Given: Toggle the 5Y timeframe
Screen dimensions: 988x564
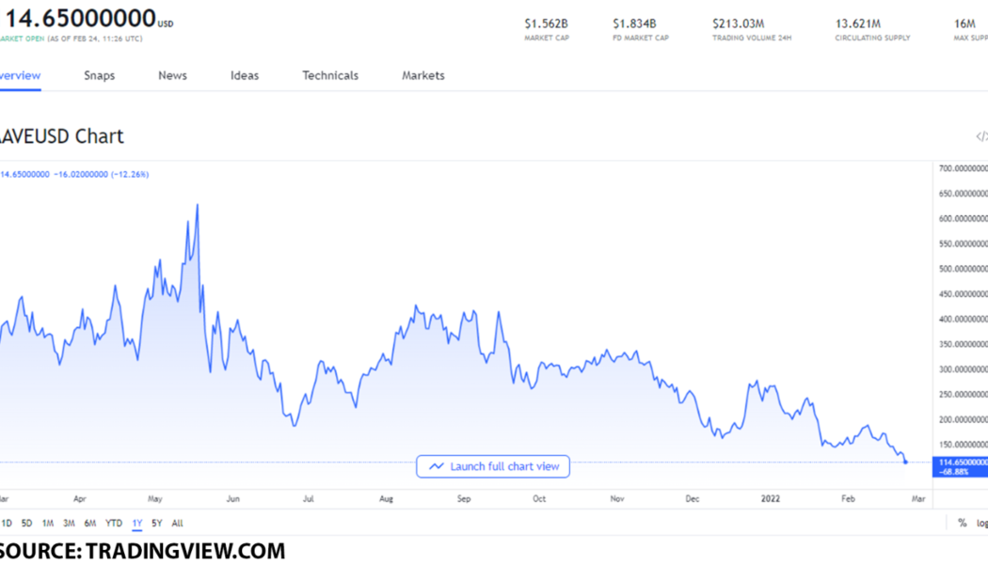Looking at the screenshot, I should coord(155,524).
